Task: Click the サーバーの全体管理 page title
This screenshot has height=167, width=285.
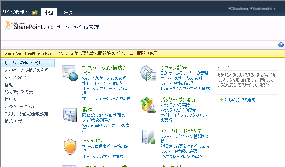Action: [78, 27]
